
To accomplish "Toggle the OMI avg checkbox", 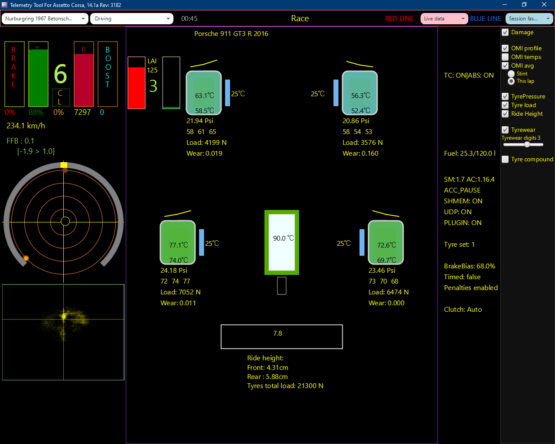I will click(505, 66).
